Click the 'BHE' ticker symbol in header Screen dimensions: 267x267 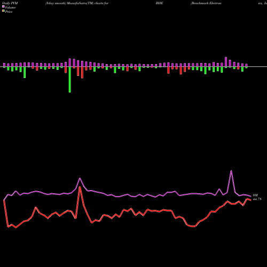[x=159, y=3]
